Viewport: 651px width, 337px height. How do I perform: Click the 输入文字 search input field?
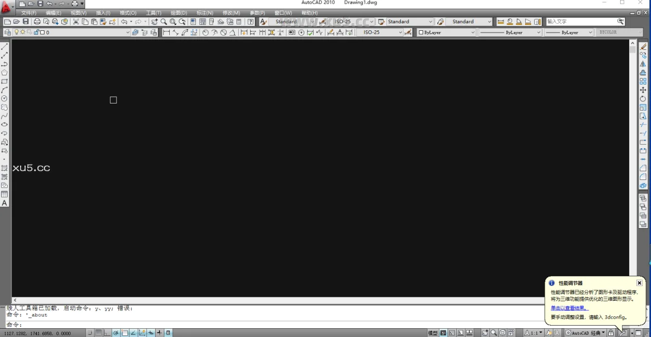581,22
